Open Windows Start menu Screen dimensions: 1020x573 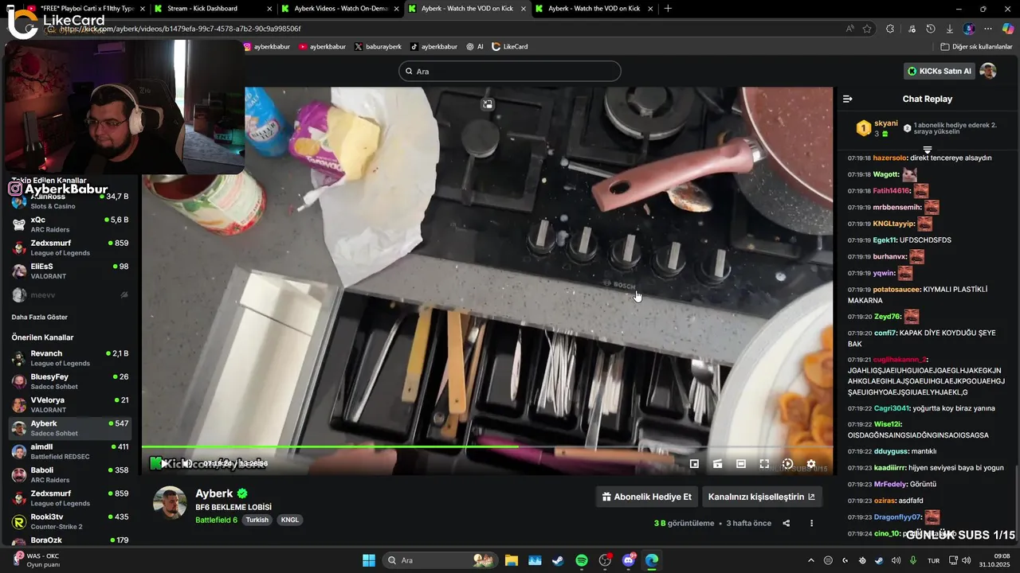[369, 560]
